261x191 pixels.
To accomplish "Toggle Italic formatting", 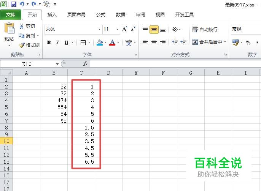I will click(57, 43).
